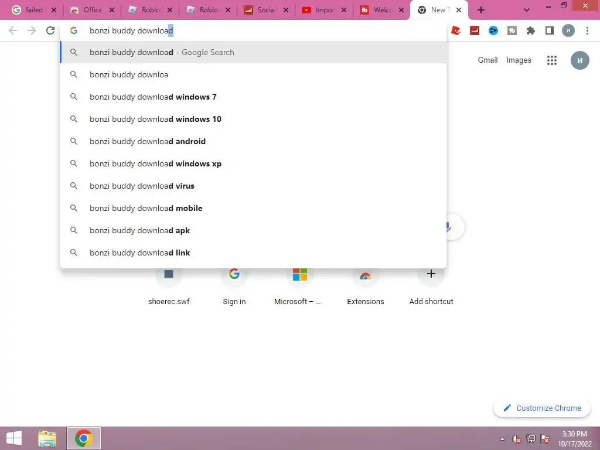Viewport: 600px width, 450px height.
Task: Open the red Social Blade extension icon
Action: tap(475, 30)
